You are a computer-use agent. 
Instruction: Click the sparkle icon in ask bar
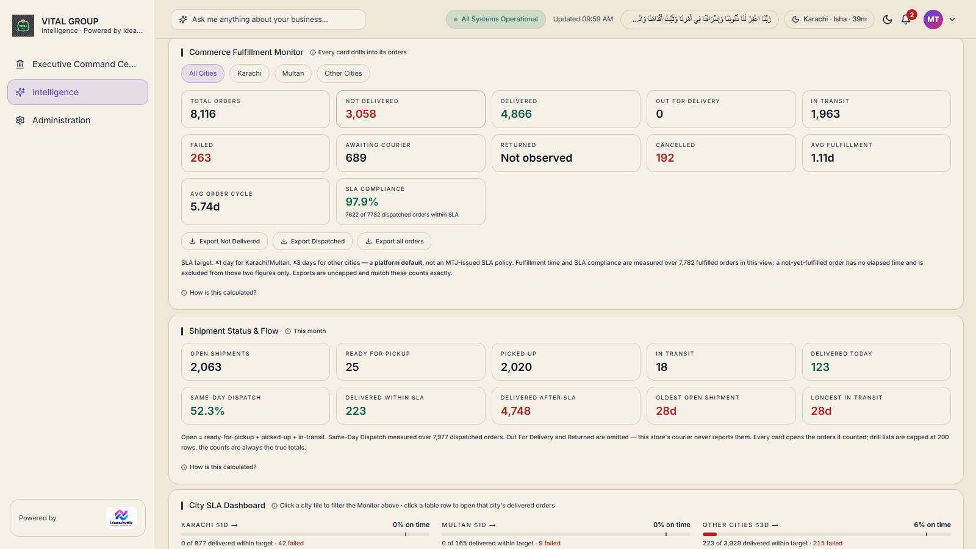click(x=183, y=20)
